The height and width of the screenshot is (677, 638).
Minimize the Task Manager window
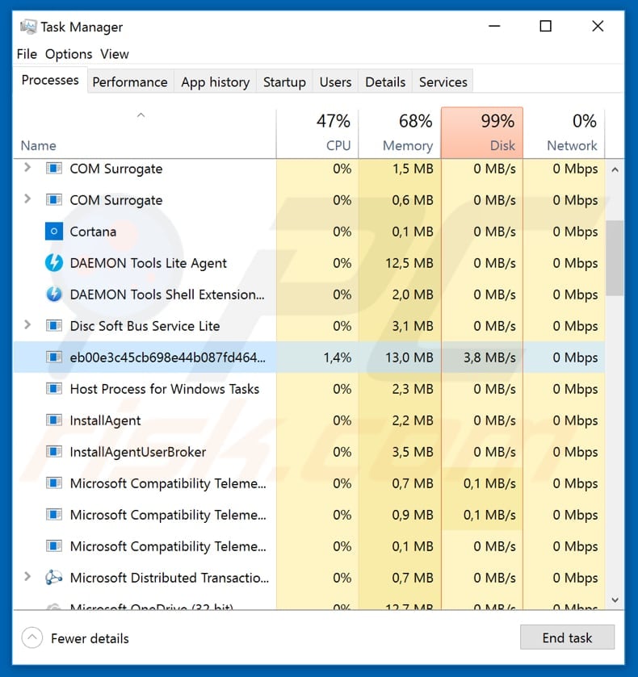point(494,27)
